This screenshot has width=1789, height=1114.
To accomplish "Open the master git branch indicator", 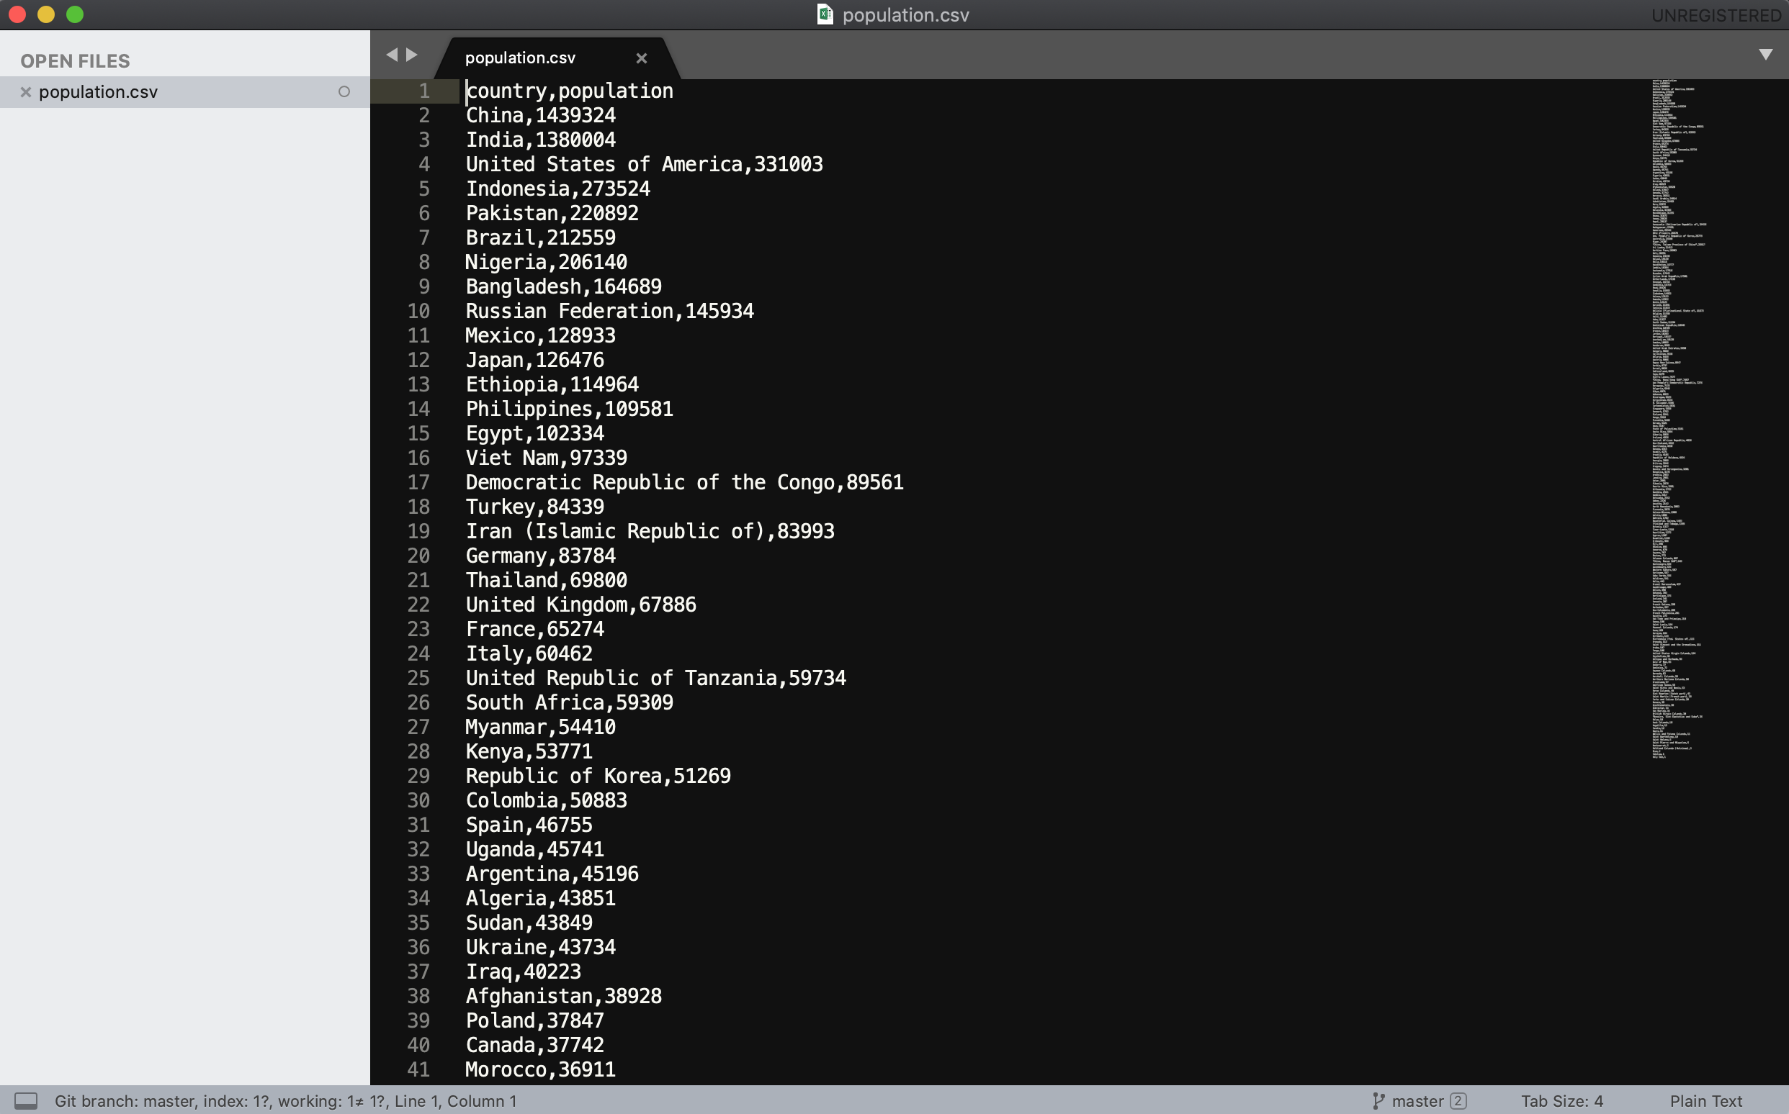I will pos(1417,1101).
